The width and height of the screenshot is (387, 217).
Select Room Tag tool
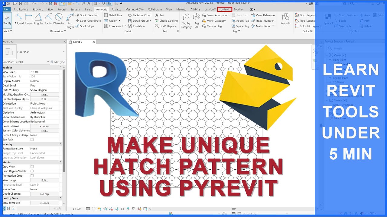(x=240, y=21)
